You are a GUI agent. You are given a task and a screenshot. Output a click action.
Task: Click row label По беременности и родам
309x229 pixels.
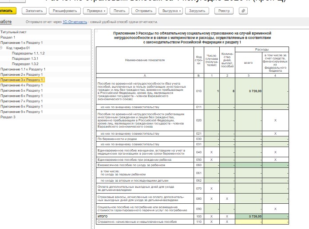(117, 139)
